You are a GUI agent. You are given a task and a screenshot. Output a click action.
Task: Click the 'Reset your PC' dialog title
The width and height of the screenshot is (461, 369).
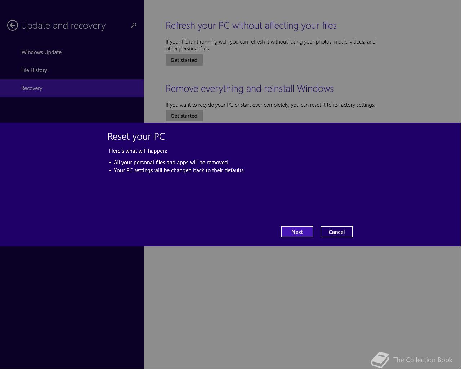click(136, 137)
